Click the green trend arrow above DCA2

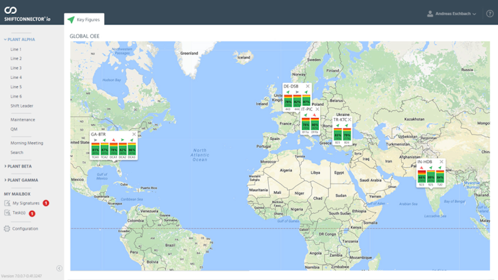(123, 140)
